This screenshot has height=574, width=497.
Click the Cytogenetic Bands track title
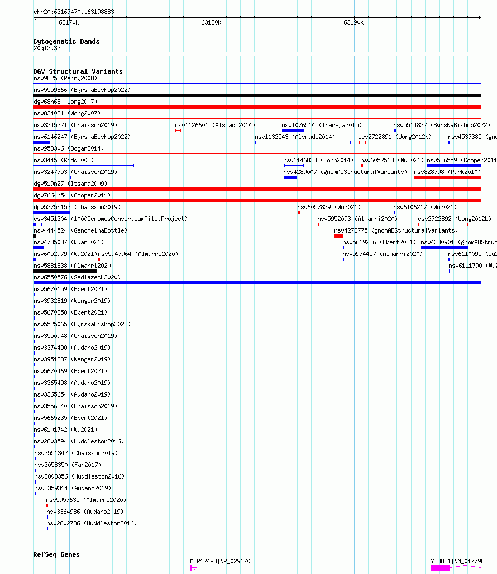point(66,41)
